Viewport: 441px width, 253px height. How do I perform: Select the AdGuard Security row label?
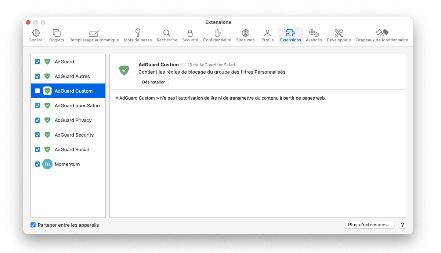point(74,135)
